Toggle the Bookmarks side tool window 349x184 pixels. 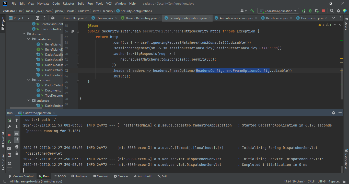(x=3, y=139)
